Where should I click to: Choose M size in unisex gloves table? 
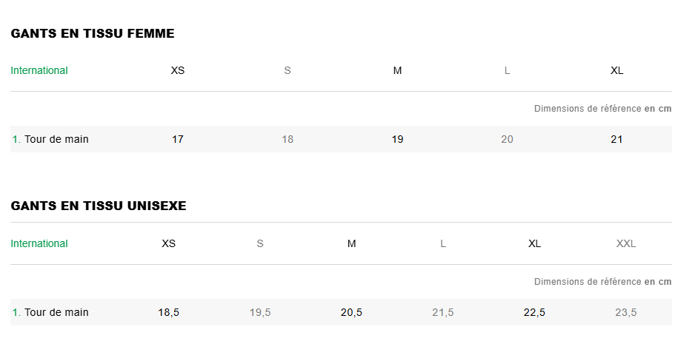click(x=352, y=243)
